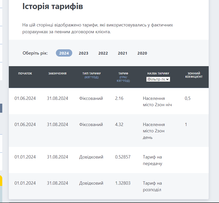Click 'Тариф на розподіл' cell
Screen dimensions: 219x203
pos(152,186)
